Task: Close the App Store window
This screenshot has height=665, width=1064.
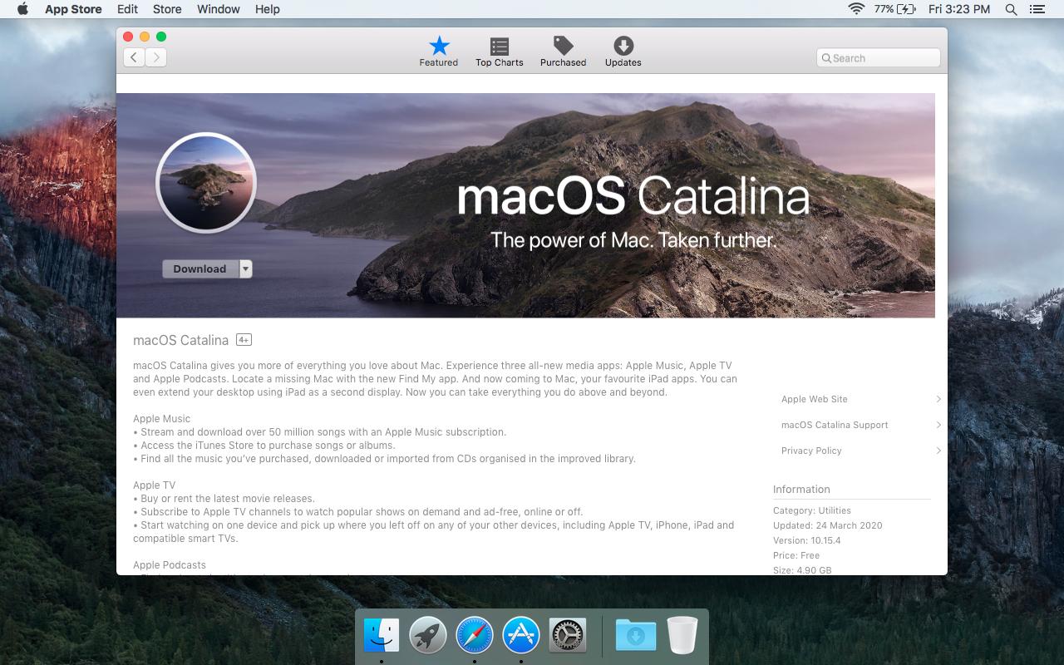Action: (128, 37)
